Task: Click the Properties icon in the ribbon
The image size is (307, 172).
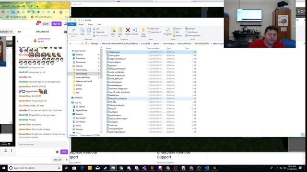Action: 167,30
